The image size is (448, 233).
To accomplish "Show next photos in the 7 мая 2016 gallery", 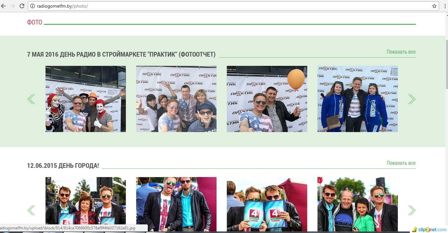I will (x=411, y=99).
